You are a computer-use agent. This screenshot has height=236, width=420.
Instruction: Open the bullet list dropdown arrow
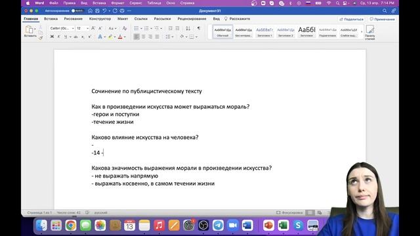(141, 29)
